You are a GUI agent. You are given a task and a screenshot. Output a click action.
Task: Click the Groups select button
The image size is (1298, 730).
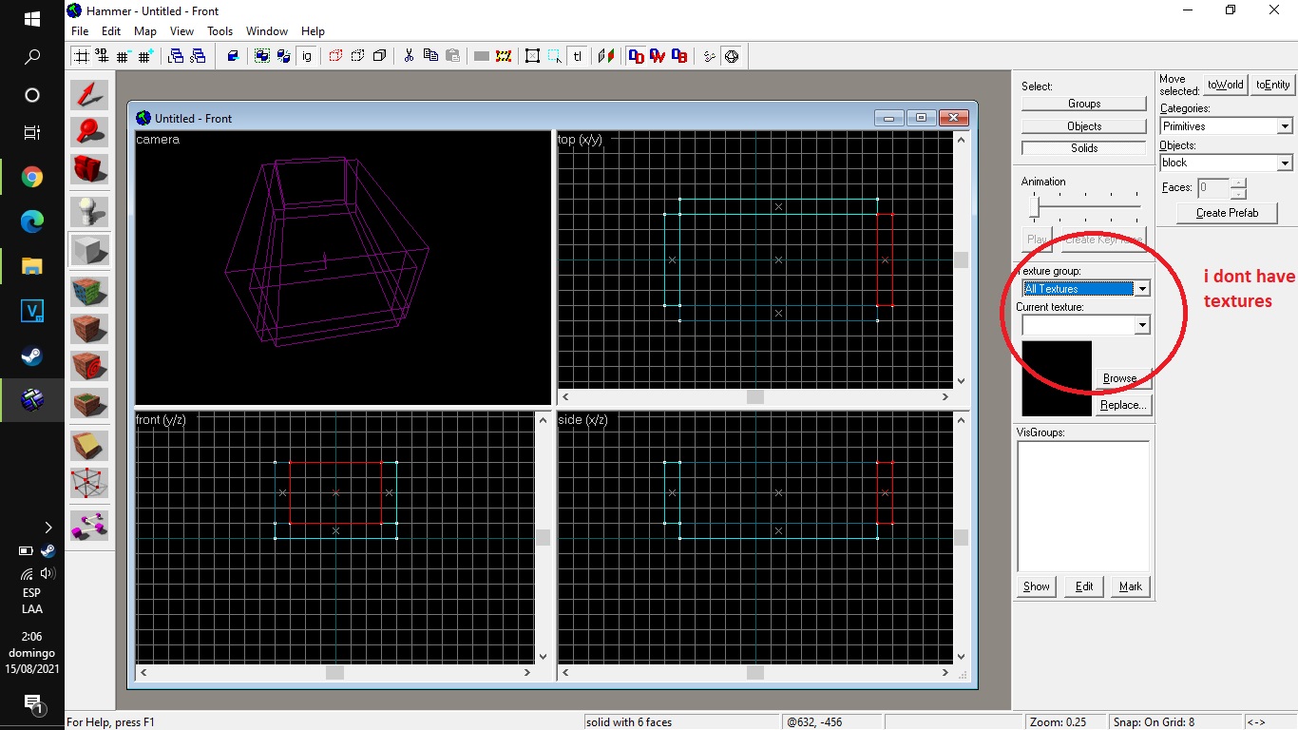pyautogui.click(x=1084, y=104)
